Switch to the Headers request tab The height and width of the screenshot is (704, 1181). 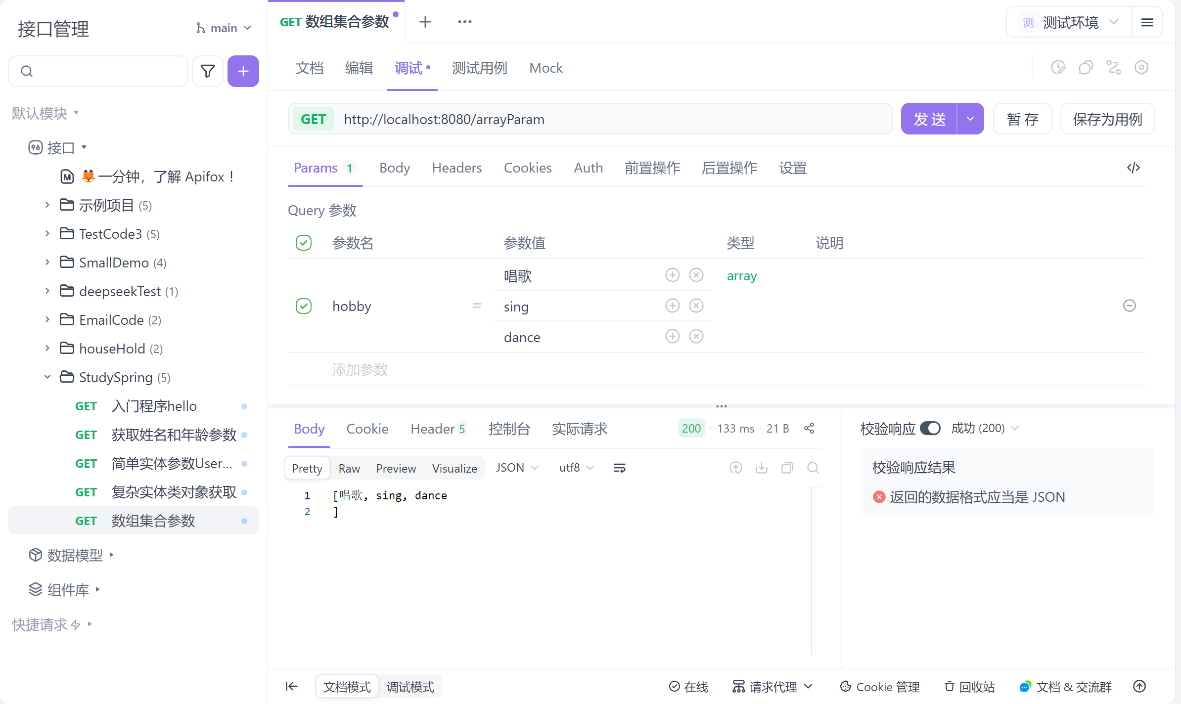click(x=456, y=168)
